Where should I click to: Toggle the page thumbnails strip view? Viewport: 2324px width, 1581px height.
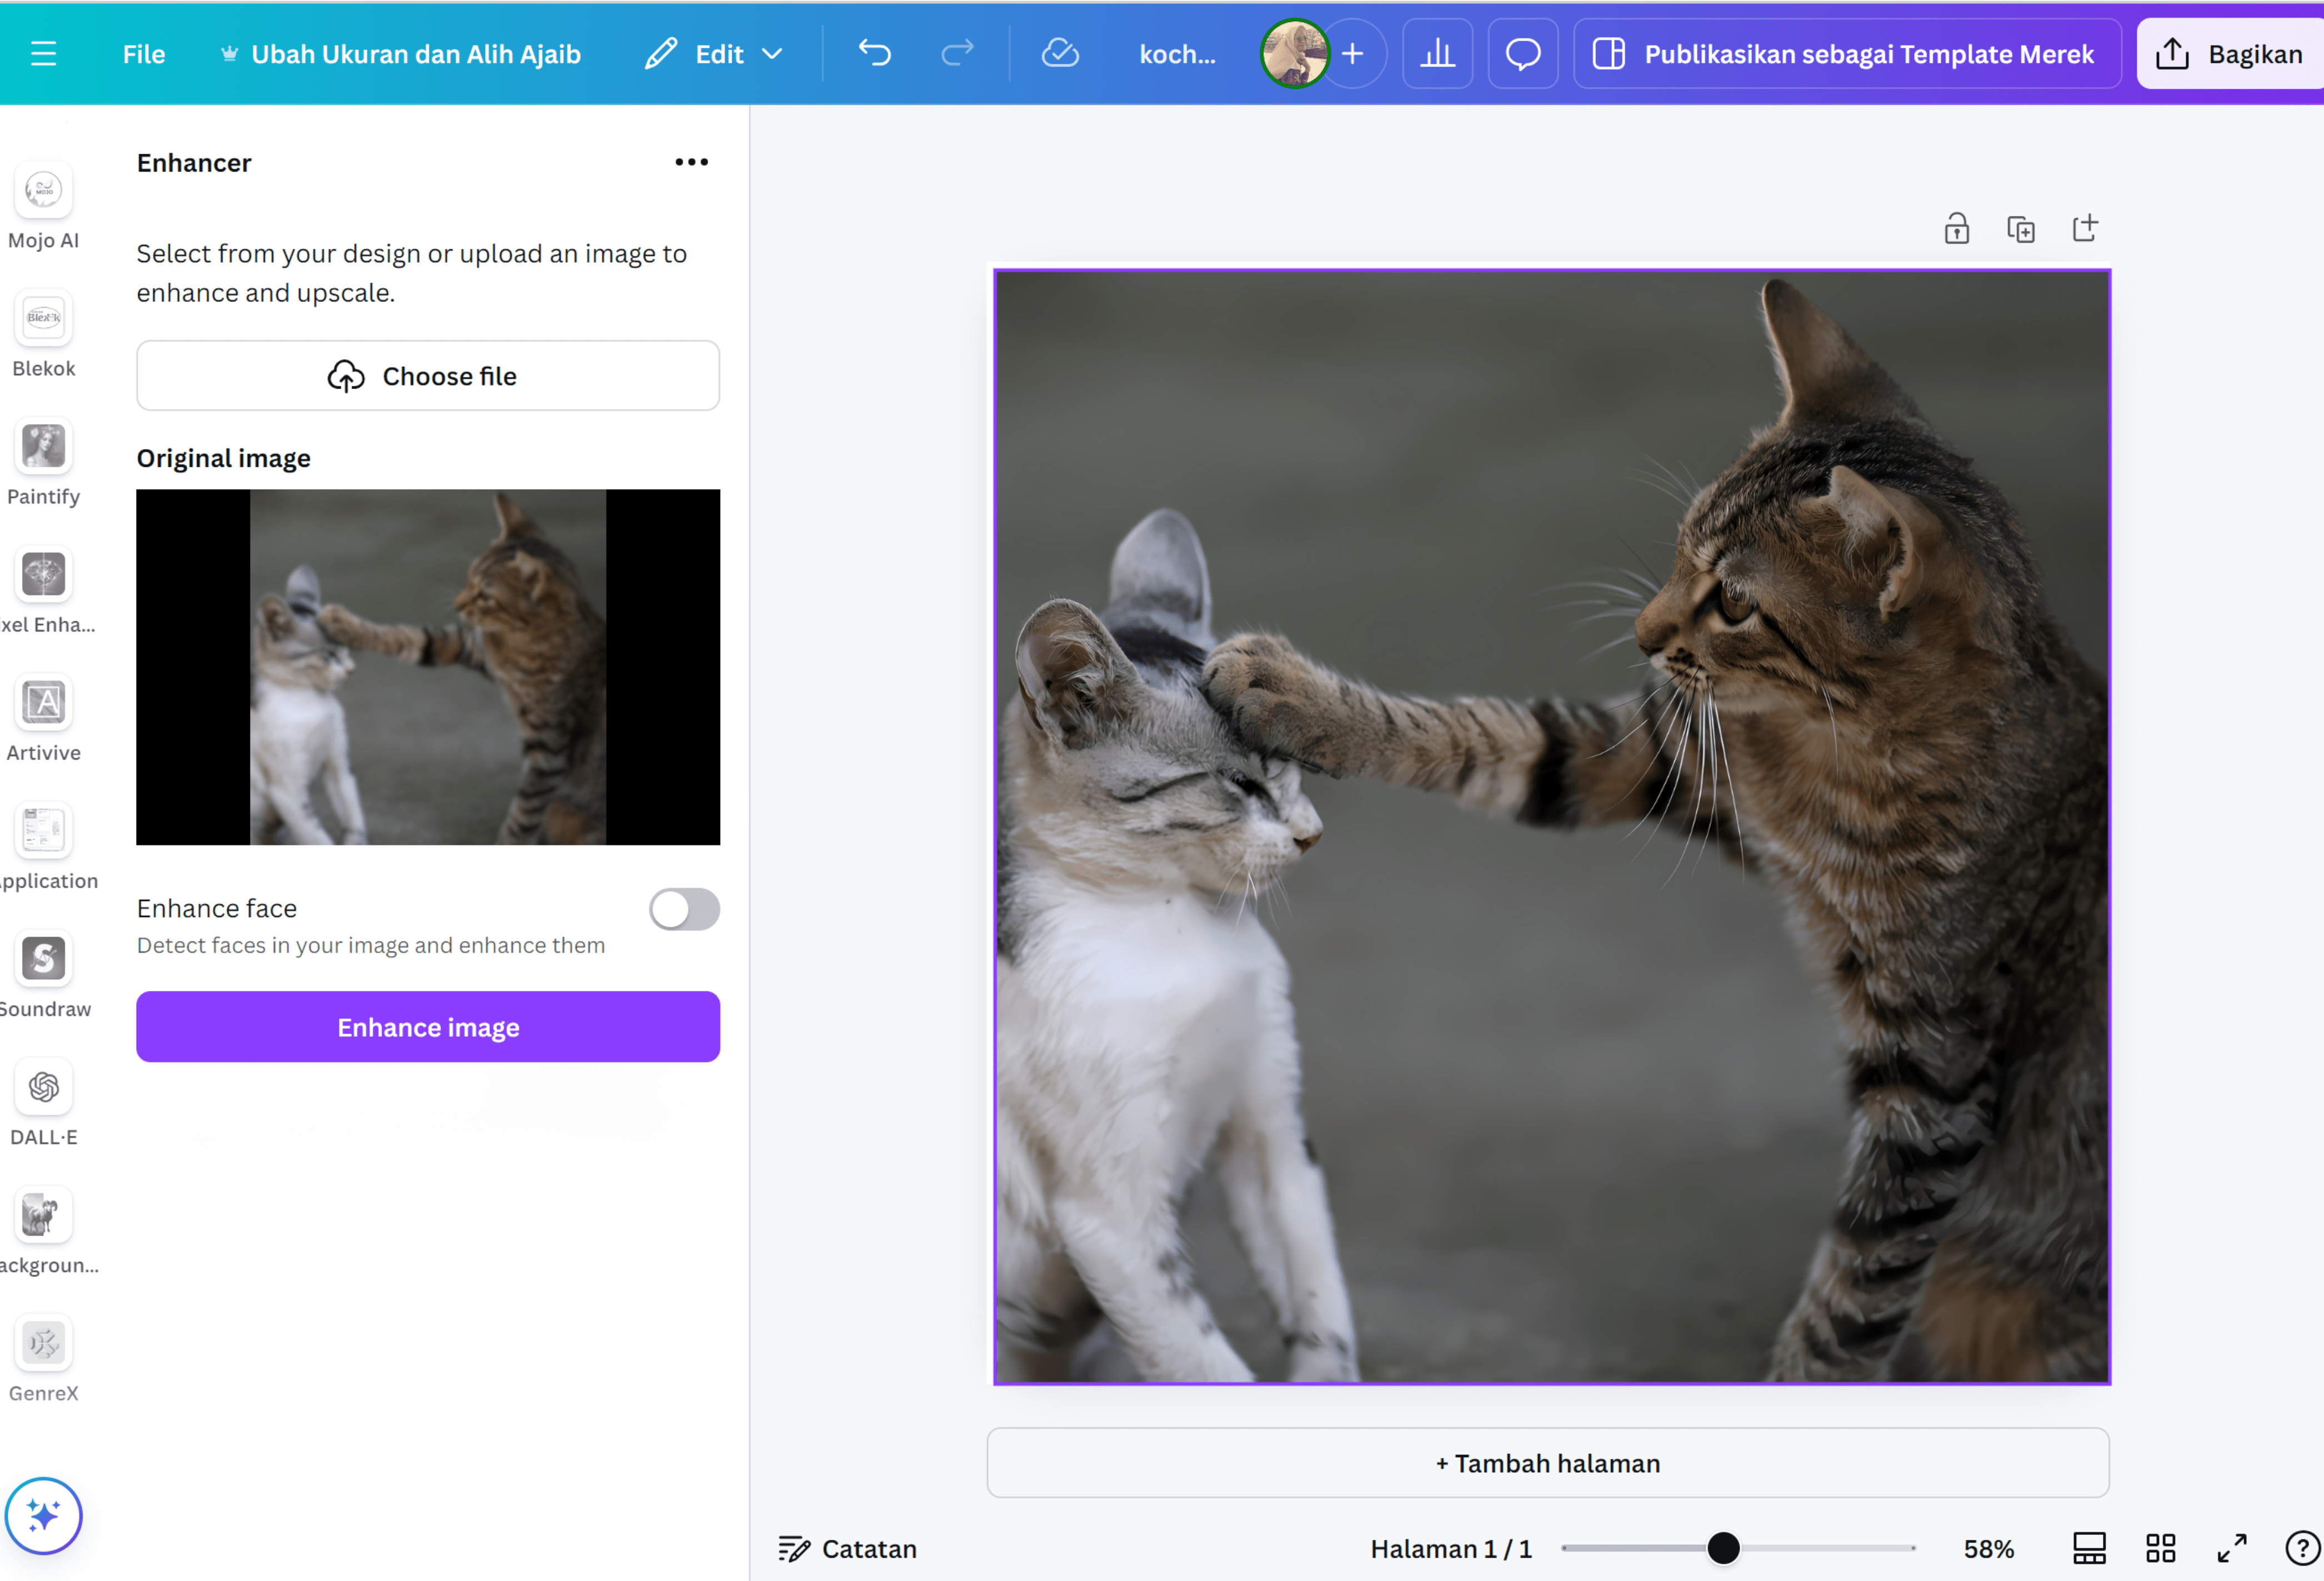click(2089, 1548)
